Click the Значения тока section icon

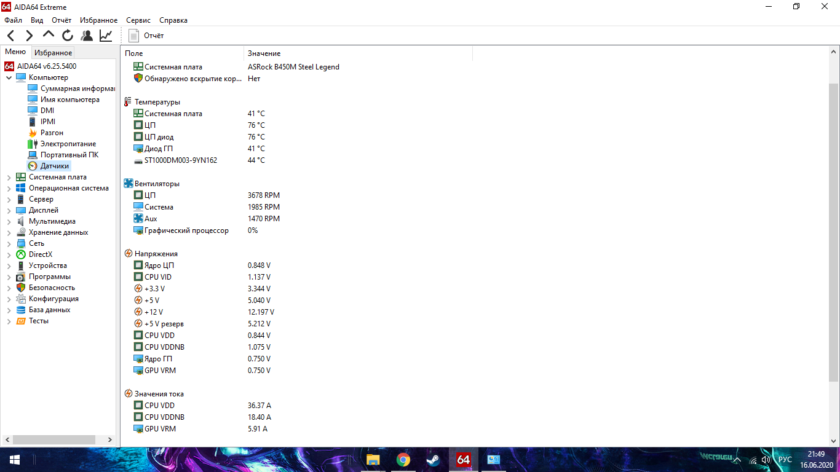(129, 394)
